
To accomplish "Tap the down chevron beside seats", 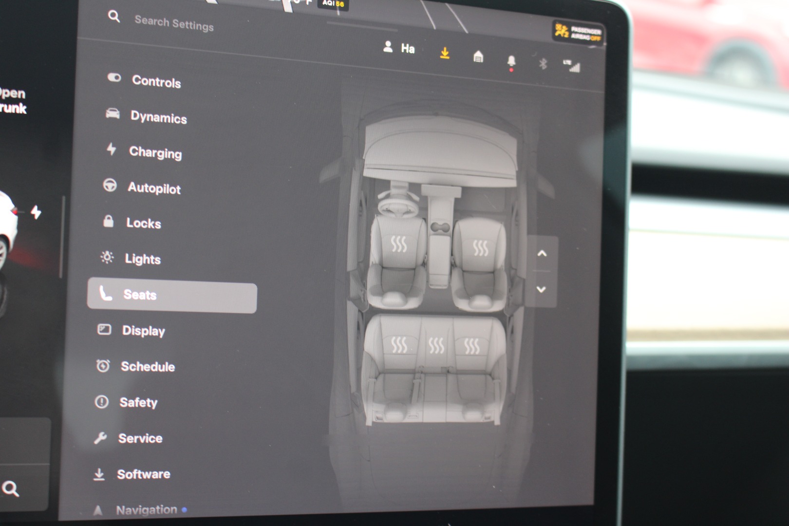I will 541,289.
